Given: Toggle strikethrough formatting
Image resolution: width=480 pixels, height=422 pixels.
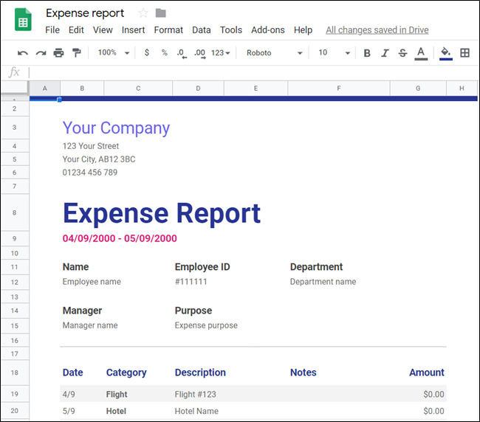Looking at the screenshot, I should point(402,53).
